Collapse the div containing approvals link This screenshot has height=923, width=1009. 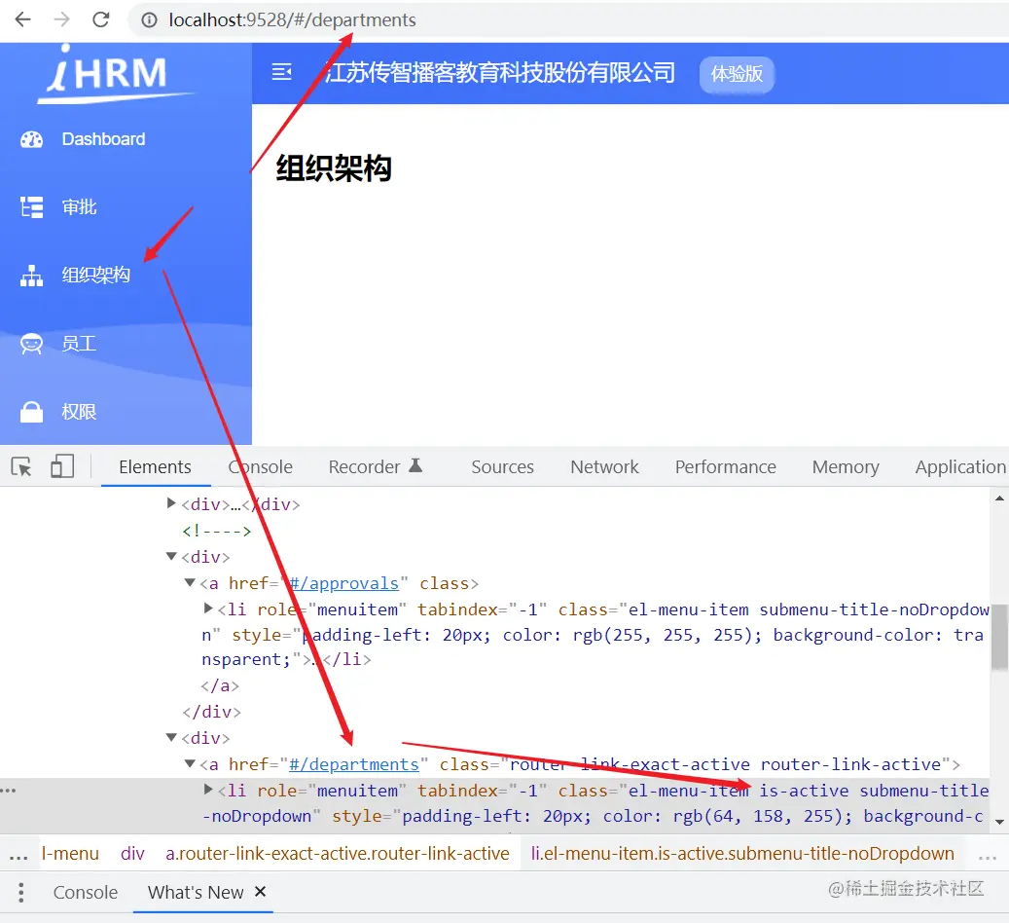tap(171, 556)
